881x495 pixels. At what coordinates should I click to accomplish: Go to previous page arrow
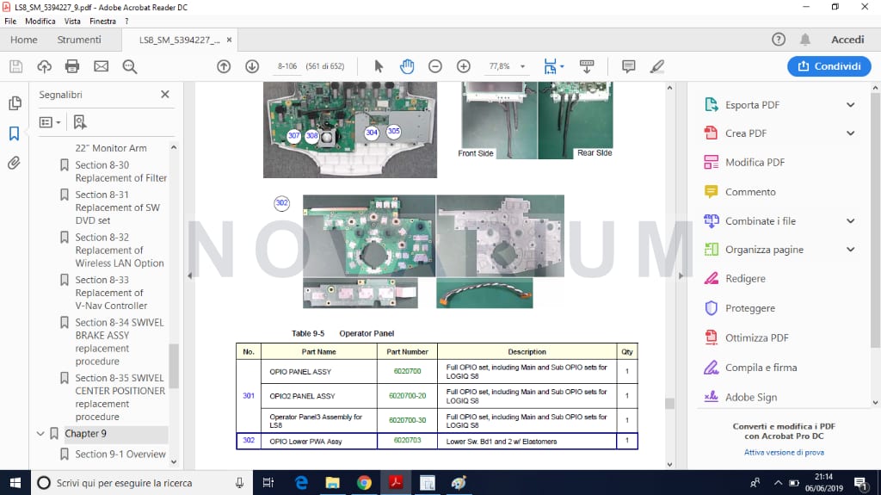coord(224,66)
